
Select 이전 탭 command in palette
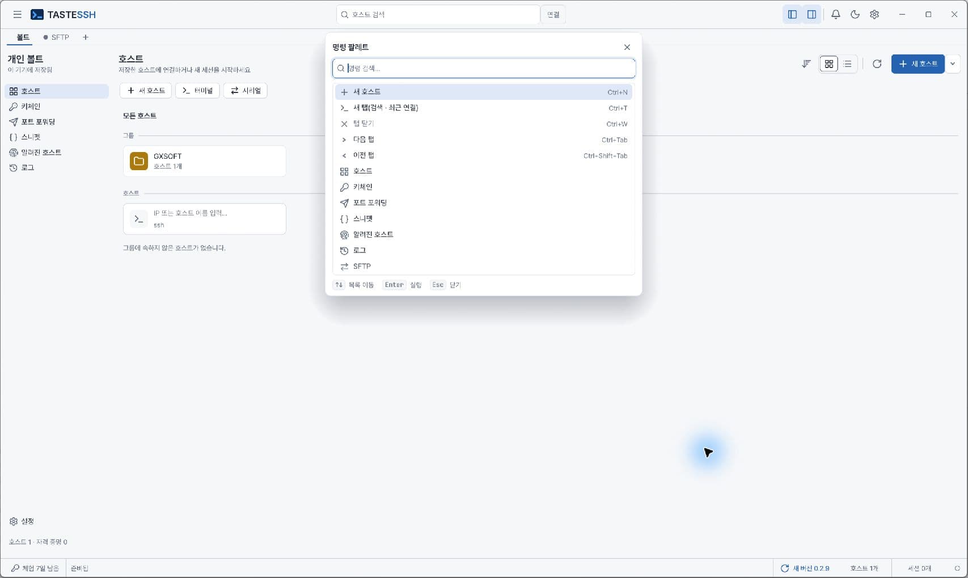(x=484, y=155)
